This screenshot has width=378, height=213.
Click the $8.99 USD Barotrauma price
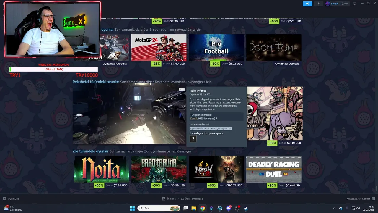pos(178,185)
